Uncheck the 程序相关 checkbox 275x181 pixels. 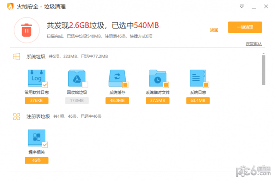[x=45, y=145]
